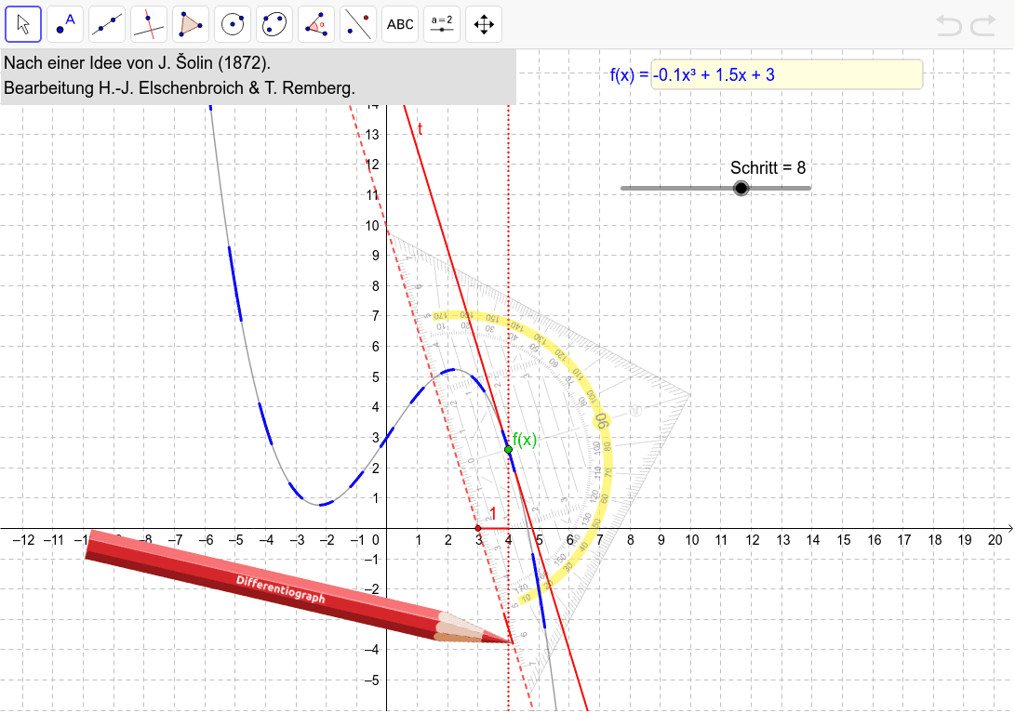Select the Slider a=2 tool

point(442,24)
